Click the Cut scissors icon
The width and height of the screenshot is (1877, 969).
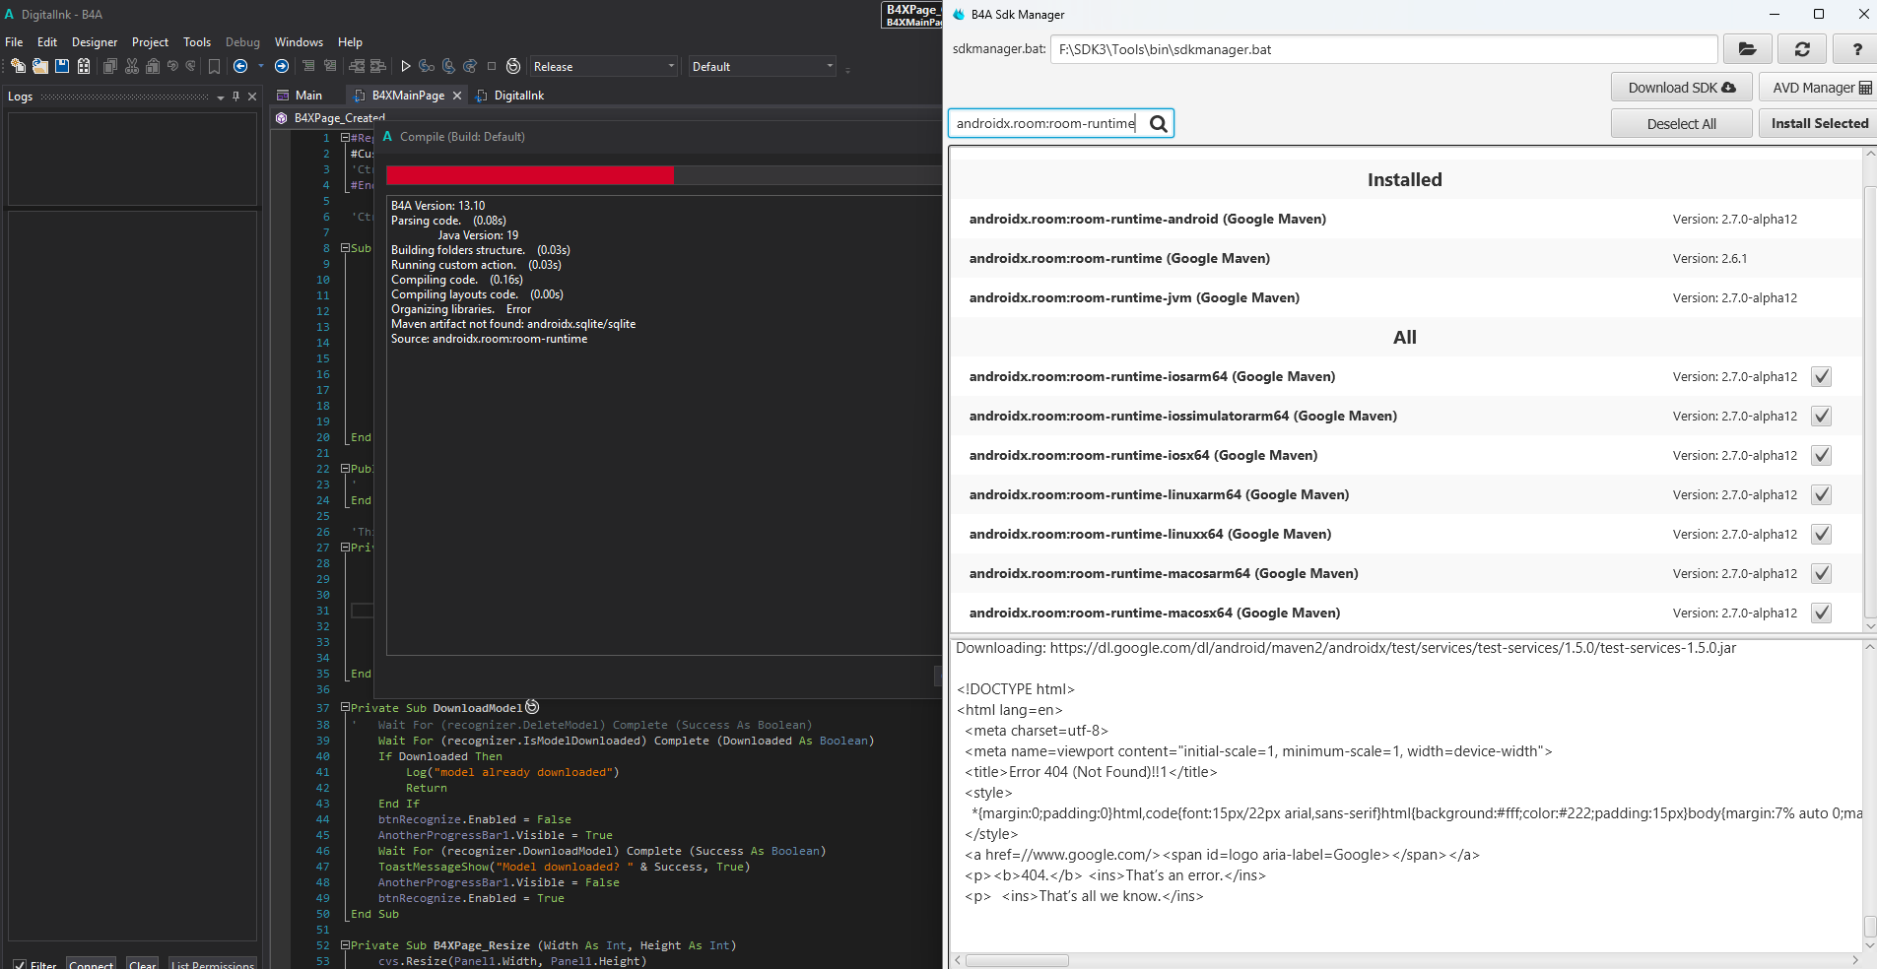click(131, 66)
